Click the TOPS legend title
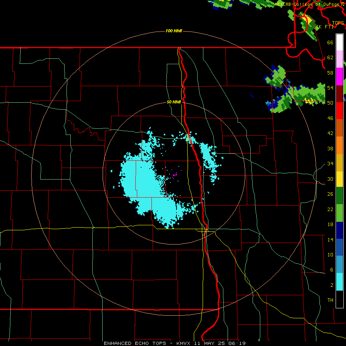 pyautogui.click(x=338, y=23)
